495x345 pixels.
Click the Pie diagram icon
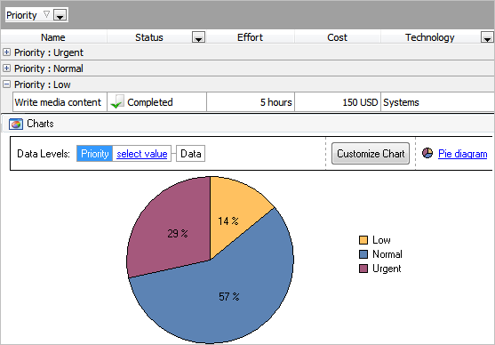pyautogui.click(x=427, y=153)
